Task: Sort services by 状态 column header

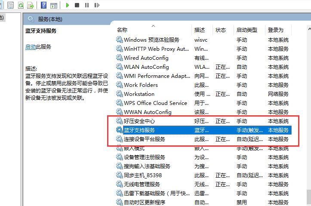Action: click(x=220, y=30)
